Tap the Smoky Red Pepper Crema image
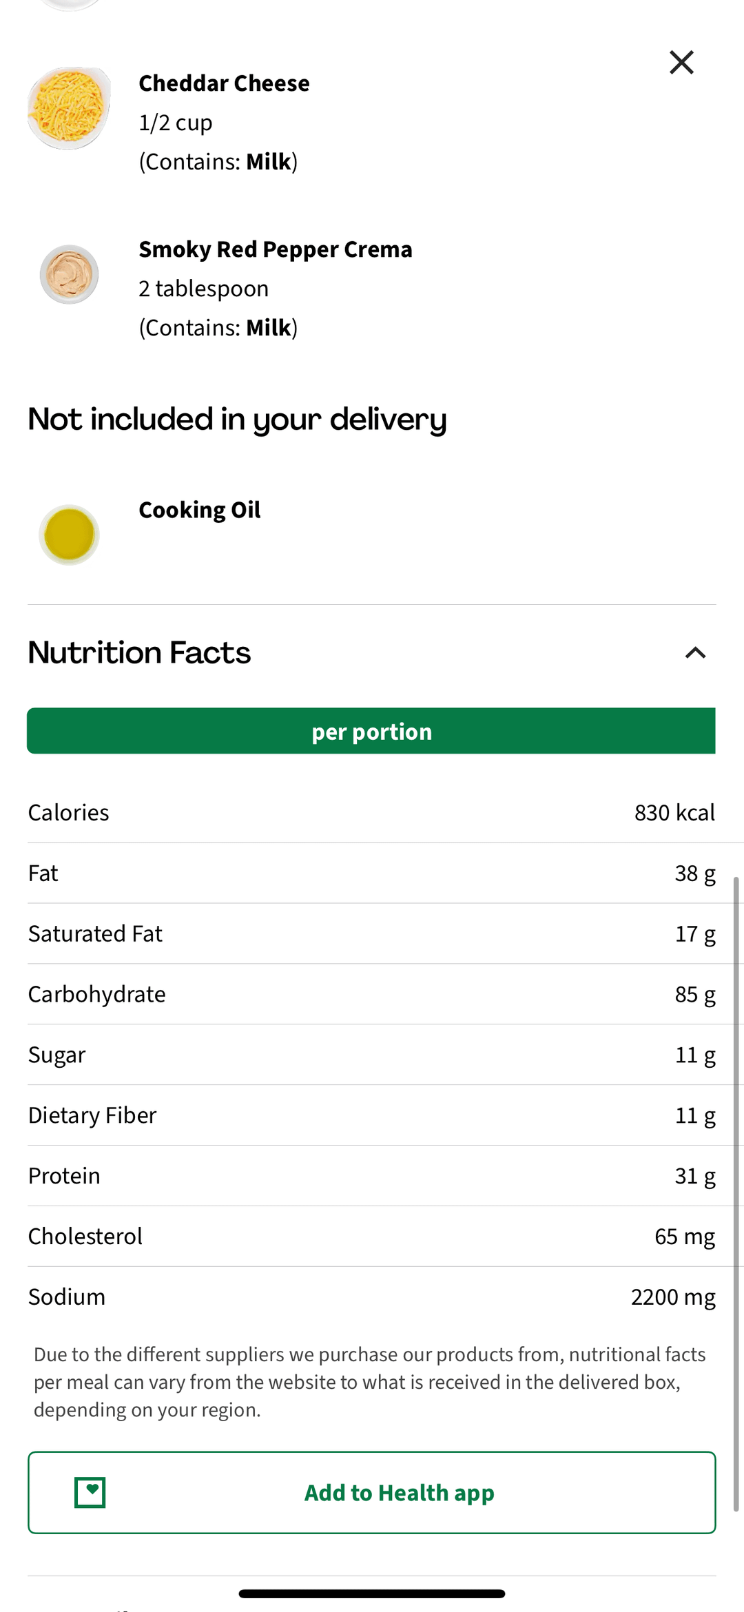The image size is (744, 1612). (69, 274)
